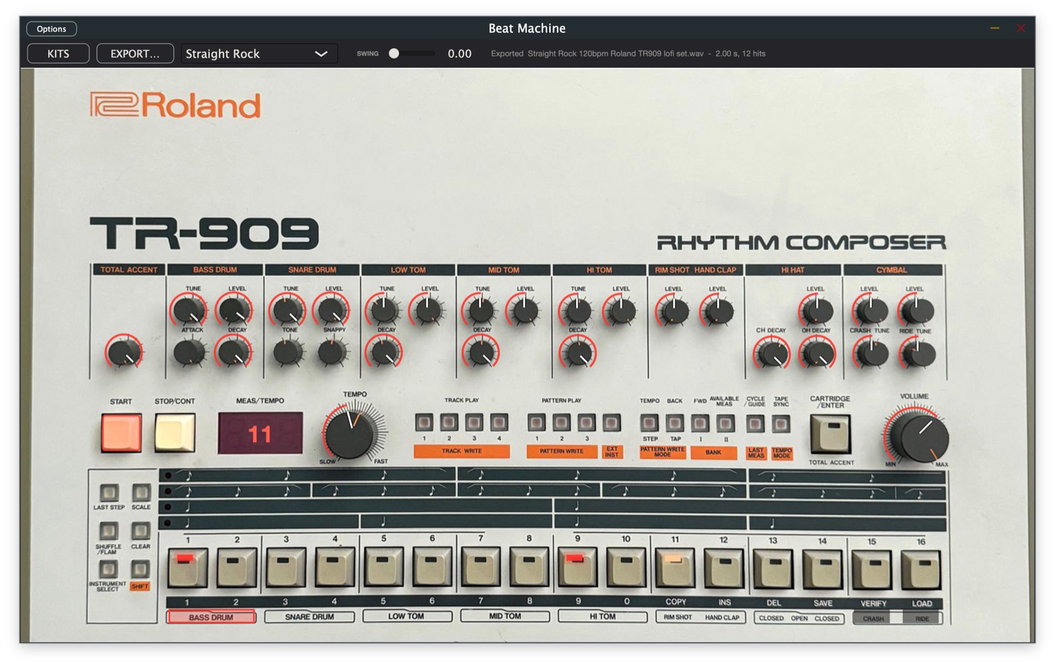Click the OH DECAY hi-hat knob
Viewport: 1055px width, 666px height.
(x=817, y=353)
